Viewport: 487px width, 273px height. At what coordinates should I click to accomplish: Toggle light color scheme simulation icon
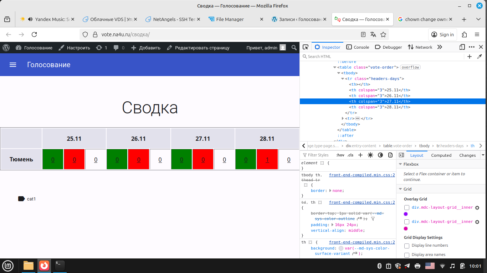(370, 155)
